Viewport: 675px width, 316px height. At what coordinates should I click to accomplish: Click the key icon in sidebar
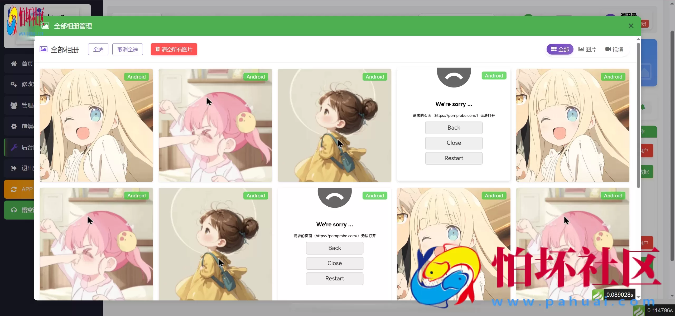pyautogui.click(x=14, y=84)
